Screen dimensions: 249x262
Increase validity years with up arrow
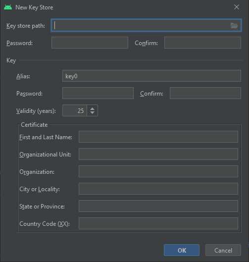[x=92, y=108]
